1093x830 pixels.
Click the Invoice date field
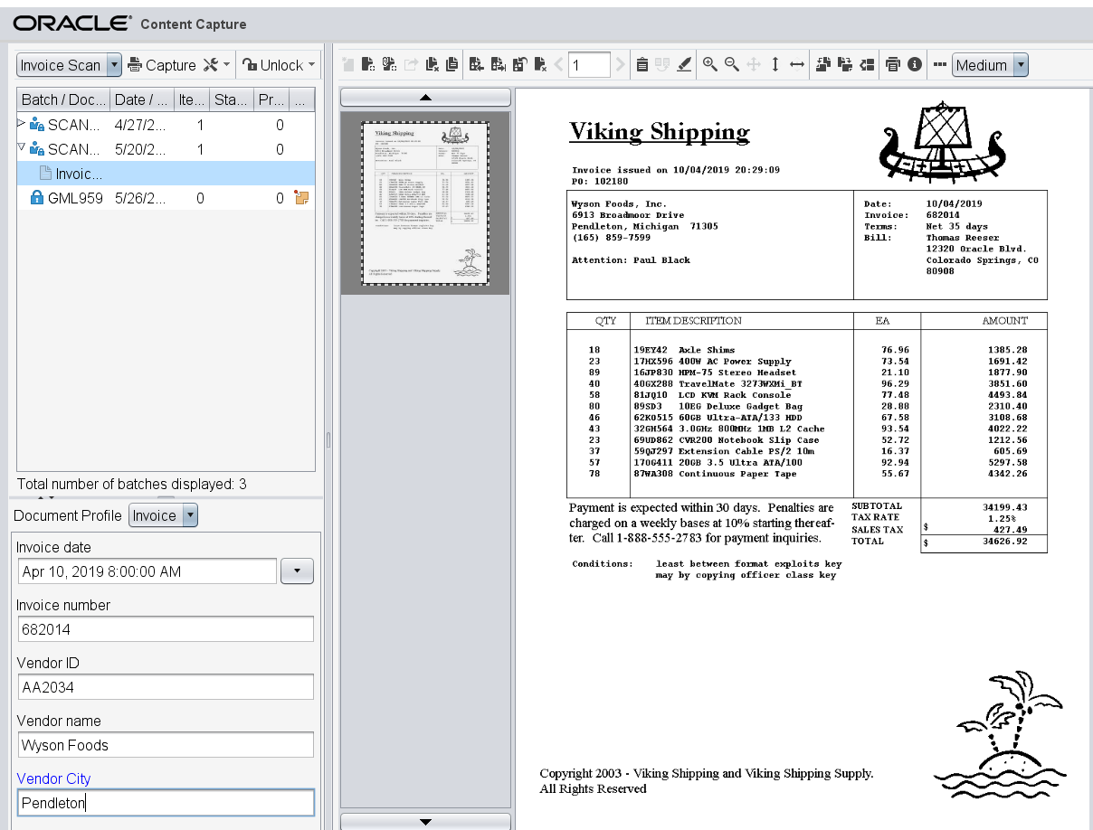[x=147, y=571]
